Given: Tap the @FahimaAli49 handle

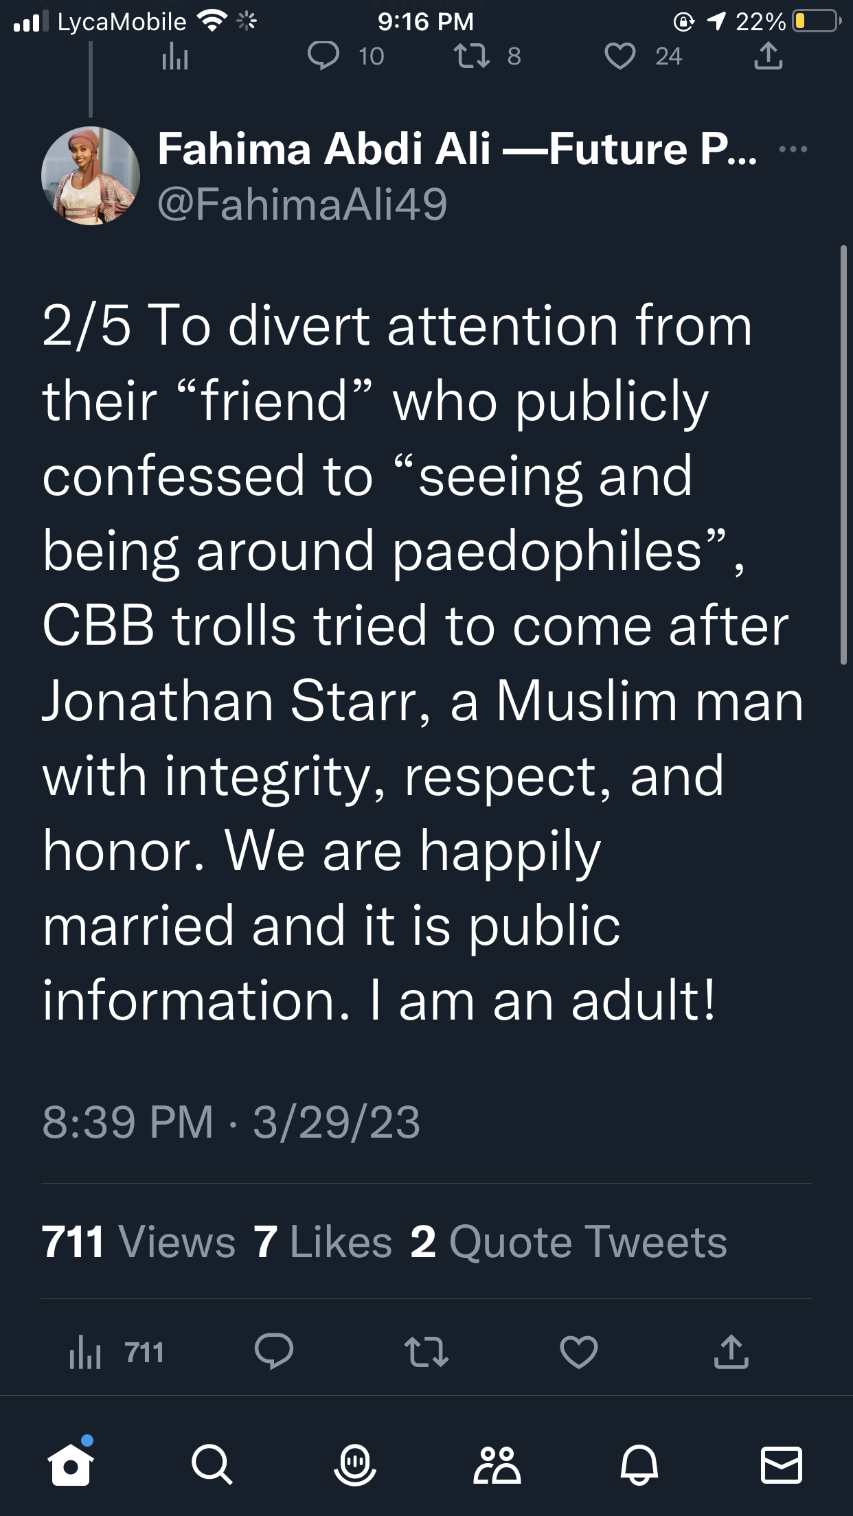Looking at the screenshot, I should click(302, 204).
